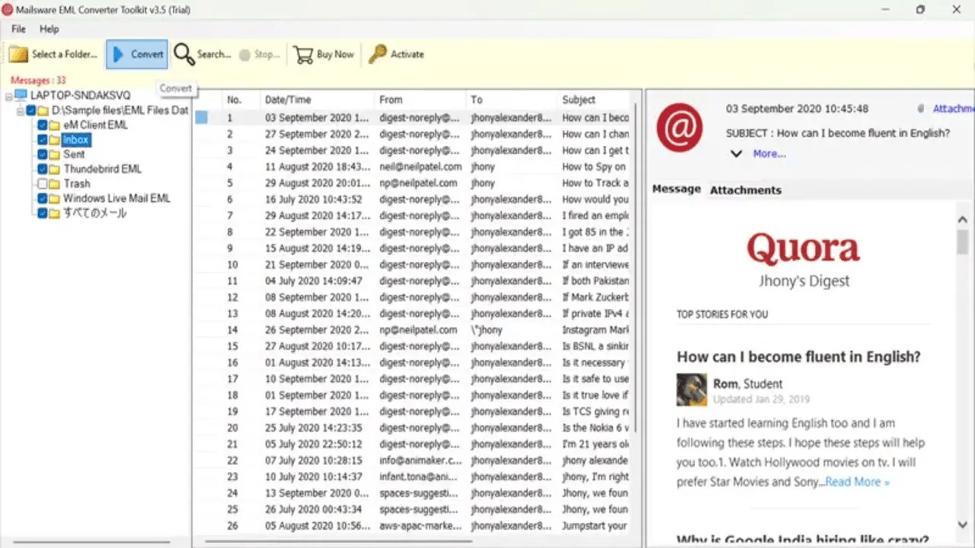
Task: Click the Search magnifier icon
Action: (184, 54)
